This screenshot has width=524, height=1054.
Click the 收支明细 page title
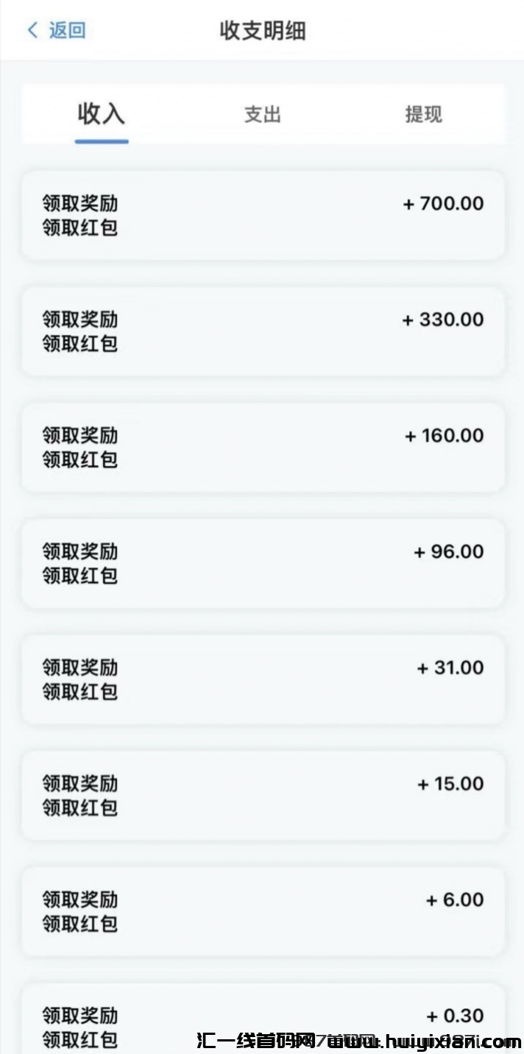coord(263,31)
